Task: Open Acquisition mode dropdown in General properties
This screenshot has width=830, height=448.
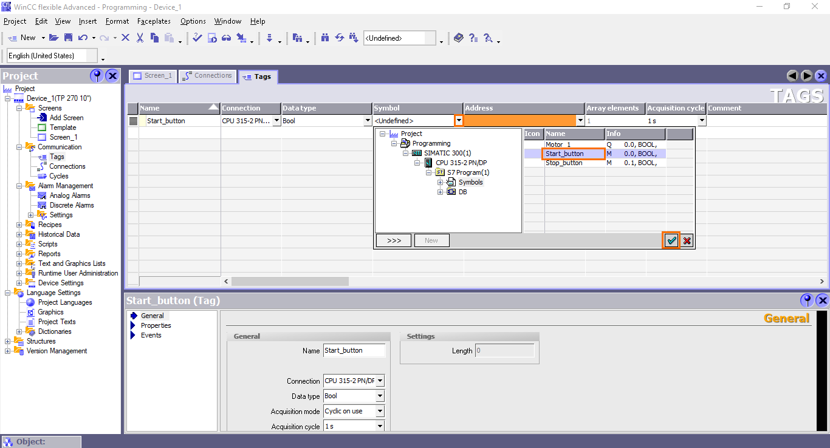Action: coord(380,411)
